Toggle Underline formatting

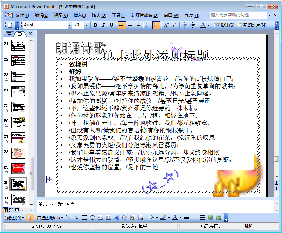tap(111, 25)
